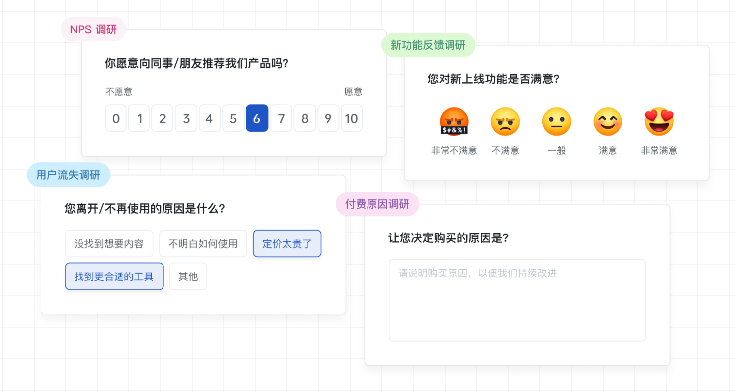Deselect the 定价太贵了 option

coord(287,244)
